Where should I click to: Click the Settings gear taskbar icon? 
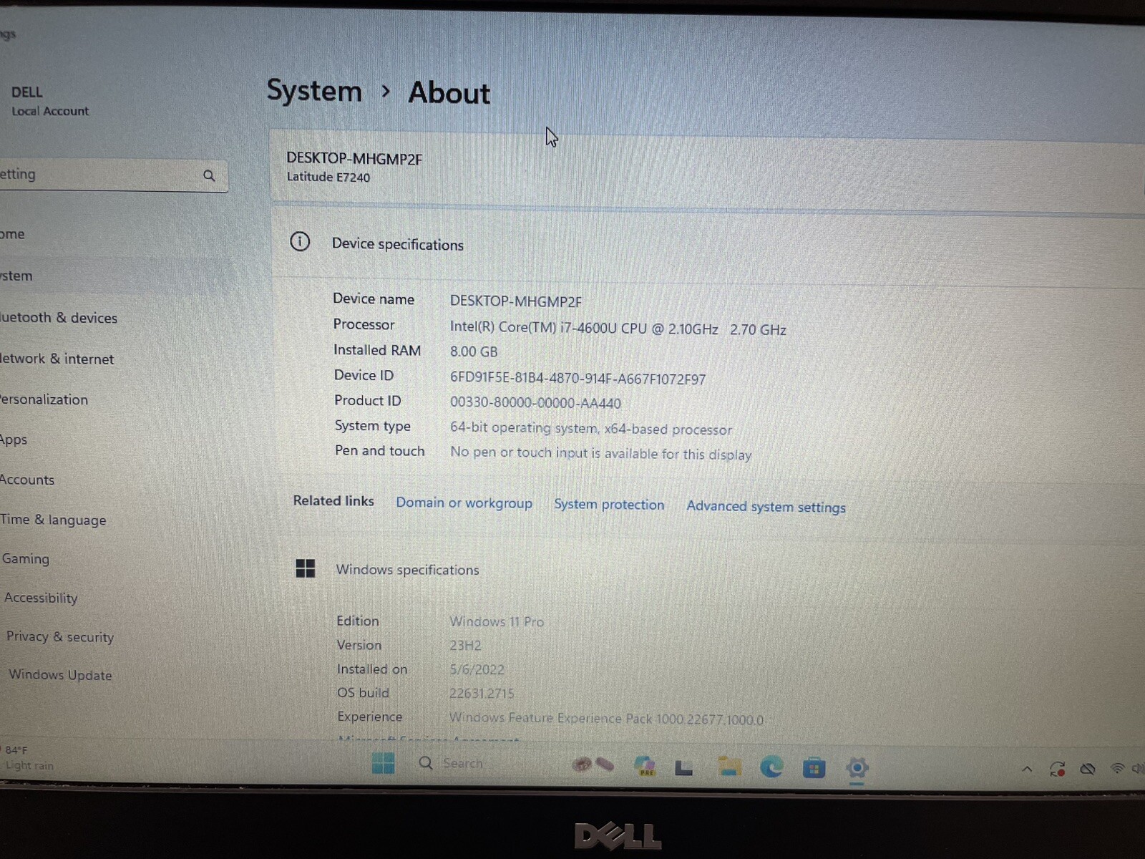pos(857,768)
